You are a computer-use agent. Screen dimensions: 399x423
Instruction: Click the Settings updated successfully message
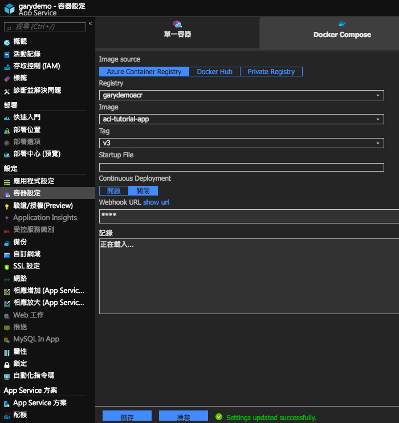click(271, 418)
